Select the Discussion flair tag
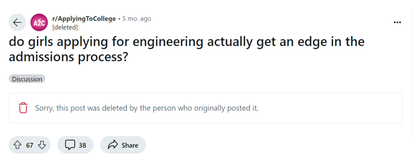This screenshot has width=412, height=161. click(27, 79)
